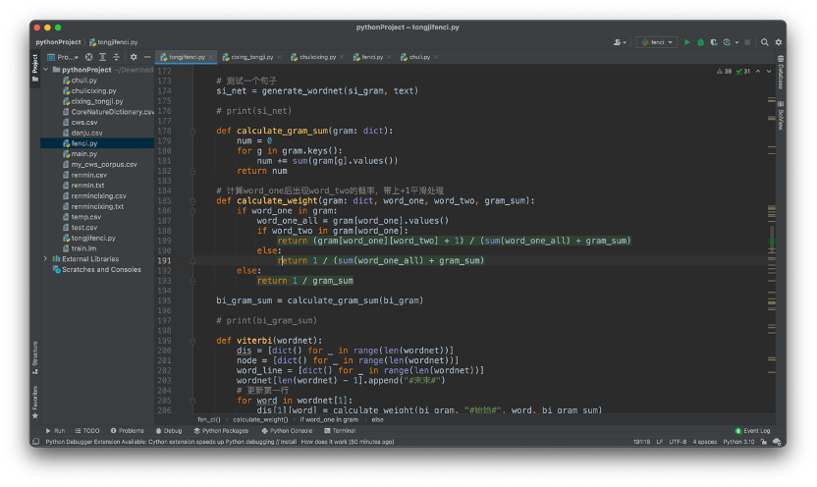Click the profiler run icon
Viewport: 817px width, 487px height.
pyautogui.click(x=727, y=42)
